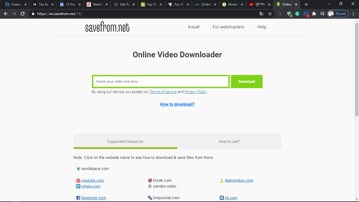Open the facebook.com link
Screen dimensions: 359x202
(x=94, y=198)
